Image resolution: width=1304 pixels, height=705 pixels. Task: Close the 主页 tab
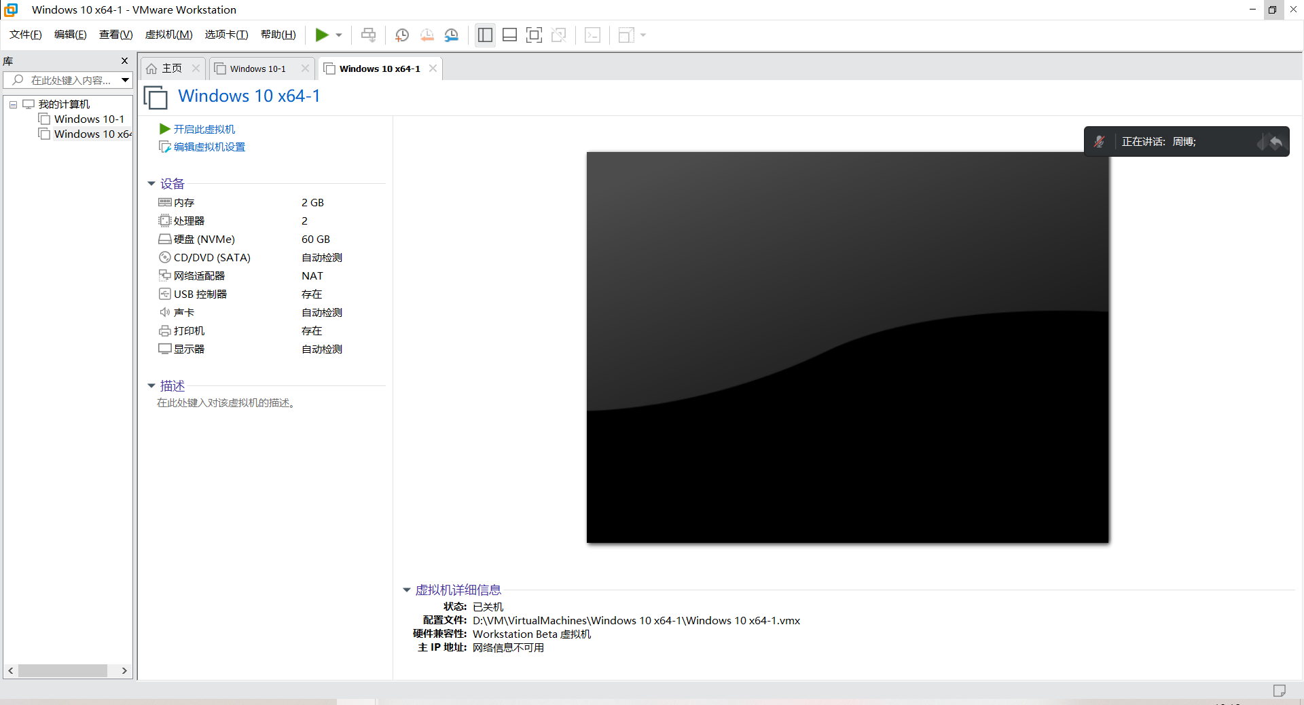(x=196, y=69)
